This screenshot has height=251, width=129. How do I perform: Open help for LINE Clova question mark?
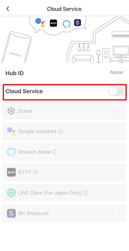click(86, 193)
